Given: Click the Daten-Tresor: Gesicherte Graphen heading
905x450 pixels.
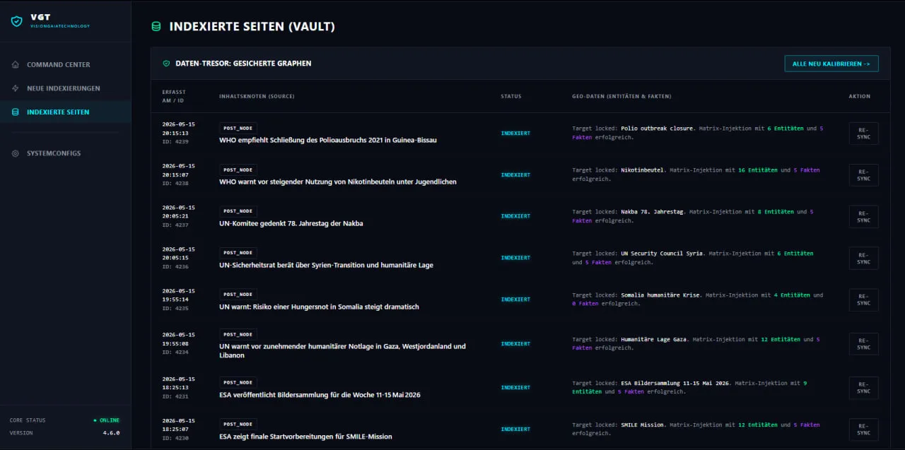Looking at the screenshot, I should tap(243, 64).
